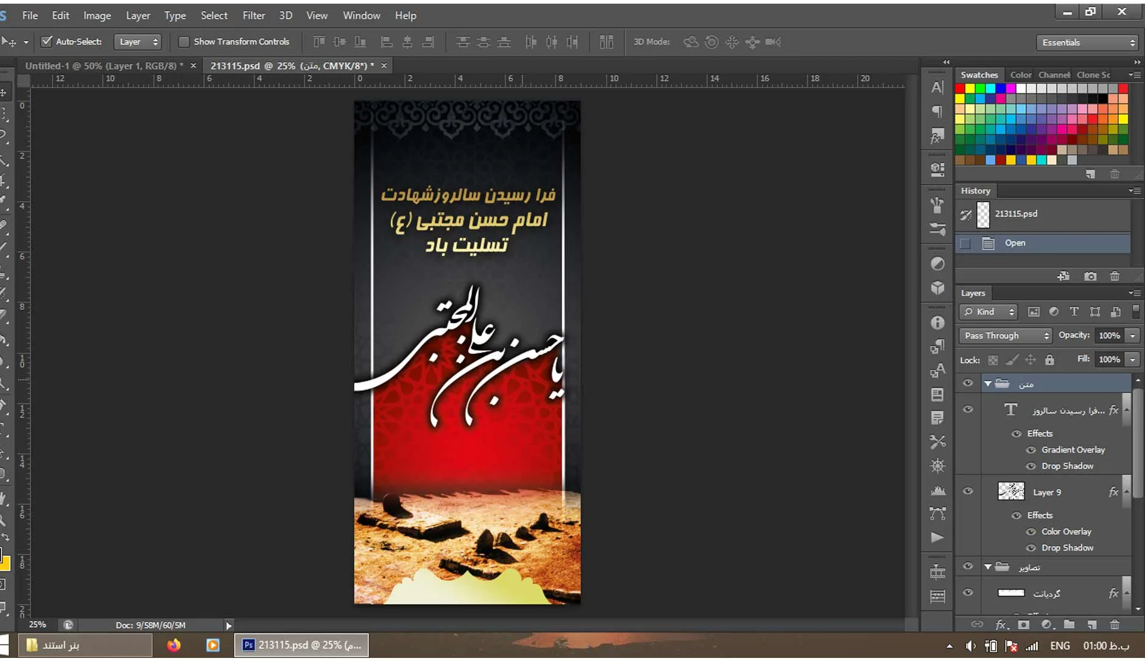Toggle Gradient Overlay effect visibility
This screenshot has height=661, width=1145.
pos(1031,450)
